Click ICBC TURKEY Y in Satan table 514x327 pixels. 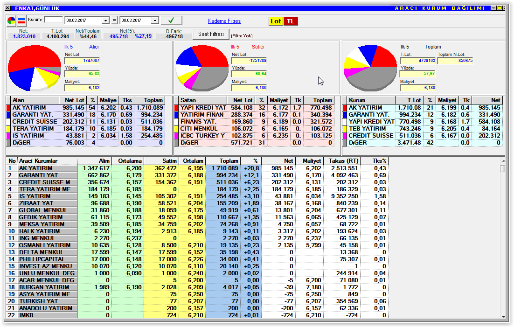[202, 136]
